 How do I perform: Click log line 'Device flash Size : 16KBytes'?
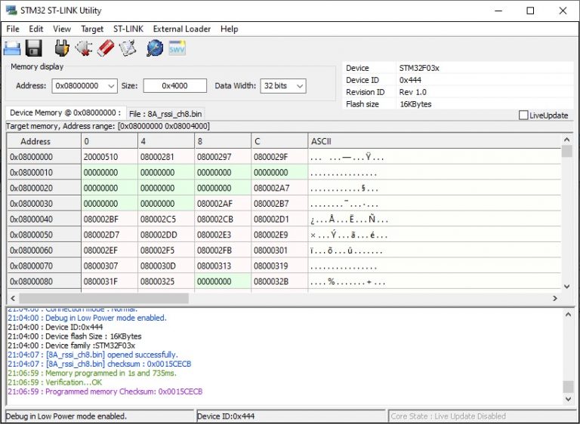(x=74, y=336)
